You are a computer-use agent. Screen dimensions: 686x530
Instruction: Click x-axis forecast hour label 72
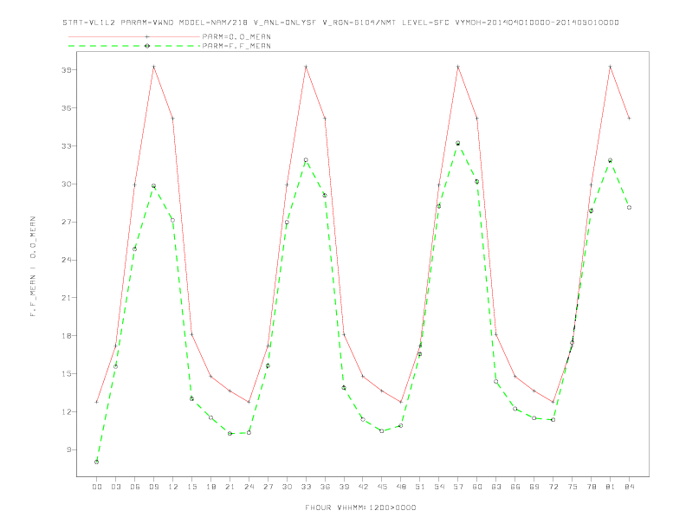(x=553, y=487)
